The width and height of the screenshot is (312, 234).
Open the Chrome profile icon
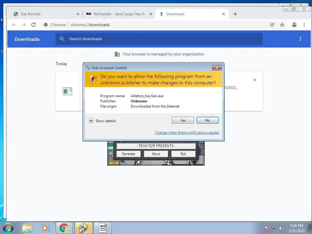coord(294,25)
